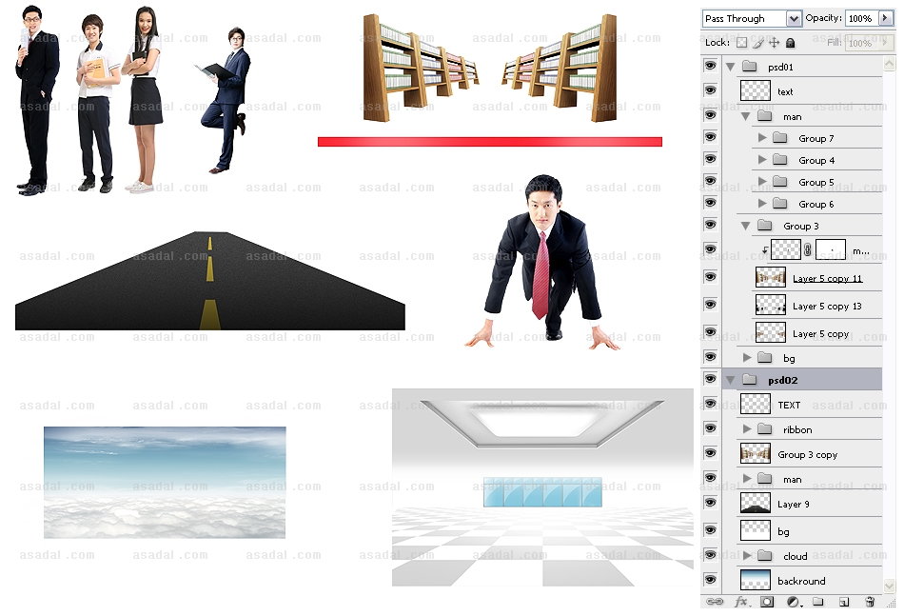This screenshot has width=904, height=616.
Task: Collapse the psd02 group triangle
Action: coord(731,380)
